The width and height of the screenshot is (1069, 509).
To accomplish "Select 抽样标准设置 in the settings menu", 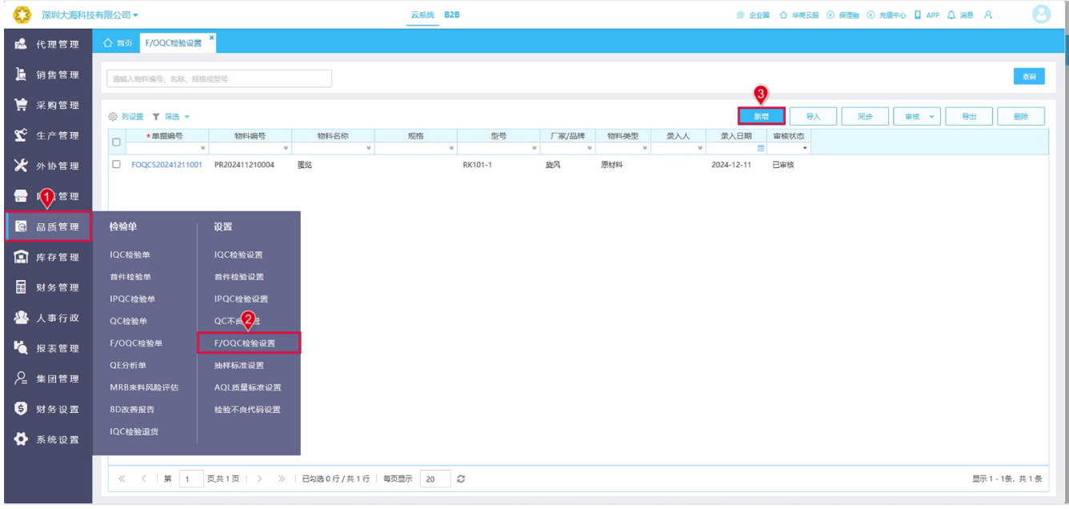I will point(238,366).
